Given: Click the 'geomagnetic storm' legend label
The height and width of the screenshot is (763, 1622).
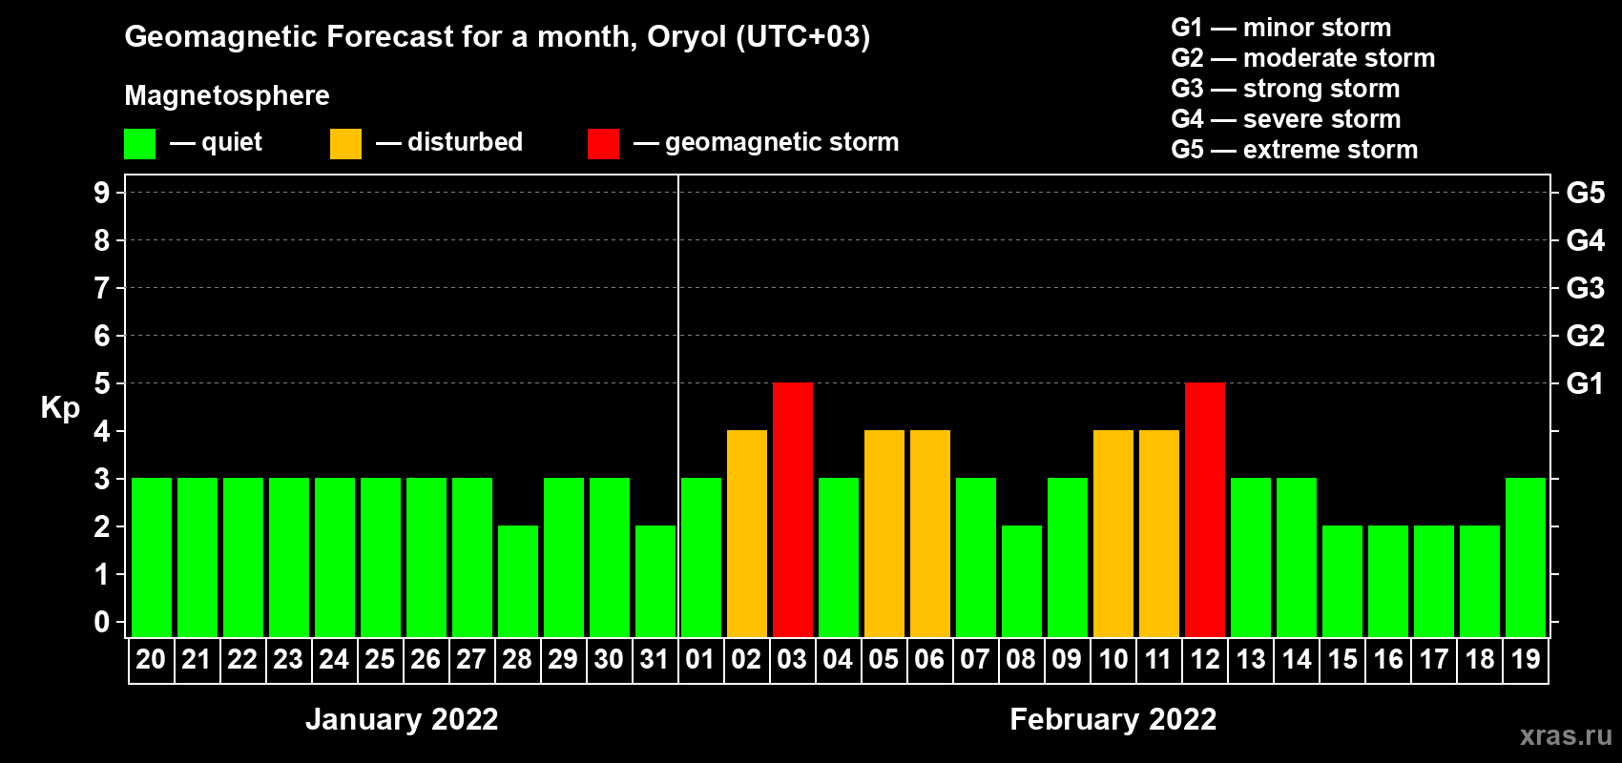Looking at the screenshot, I should click(x=782, y=143).
